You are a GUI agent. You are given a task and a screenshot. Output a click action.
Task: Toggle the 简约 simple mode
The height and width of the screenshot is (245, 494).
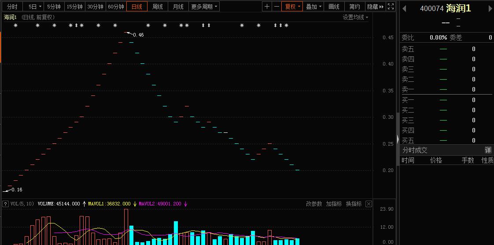tap(354, 7)
